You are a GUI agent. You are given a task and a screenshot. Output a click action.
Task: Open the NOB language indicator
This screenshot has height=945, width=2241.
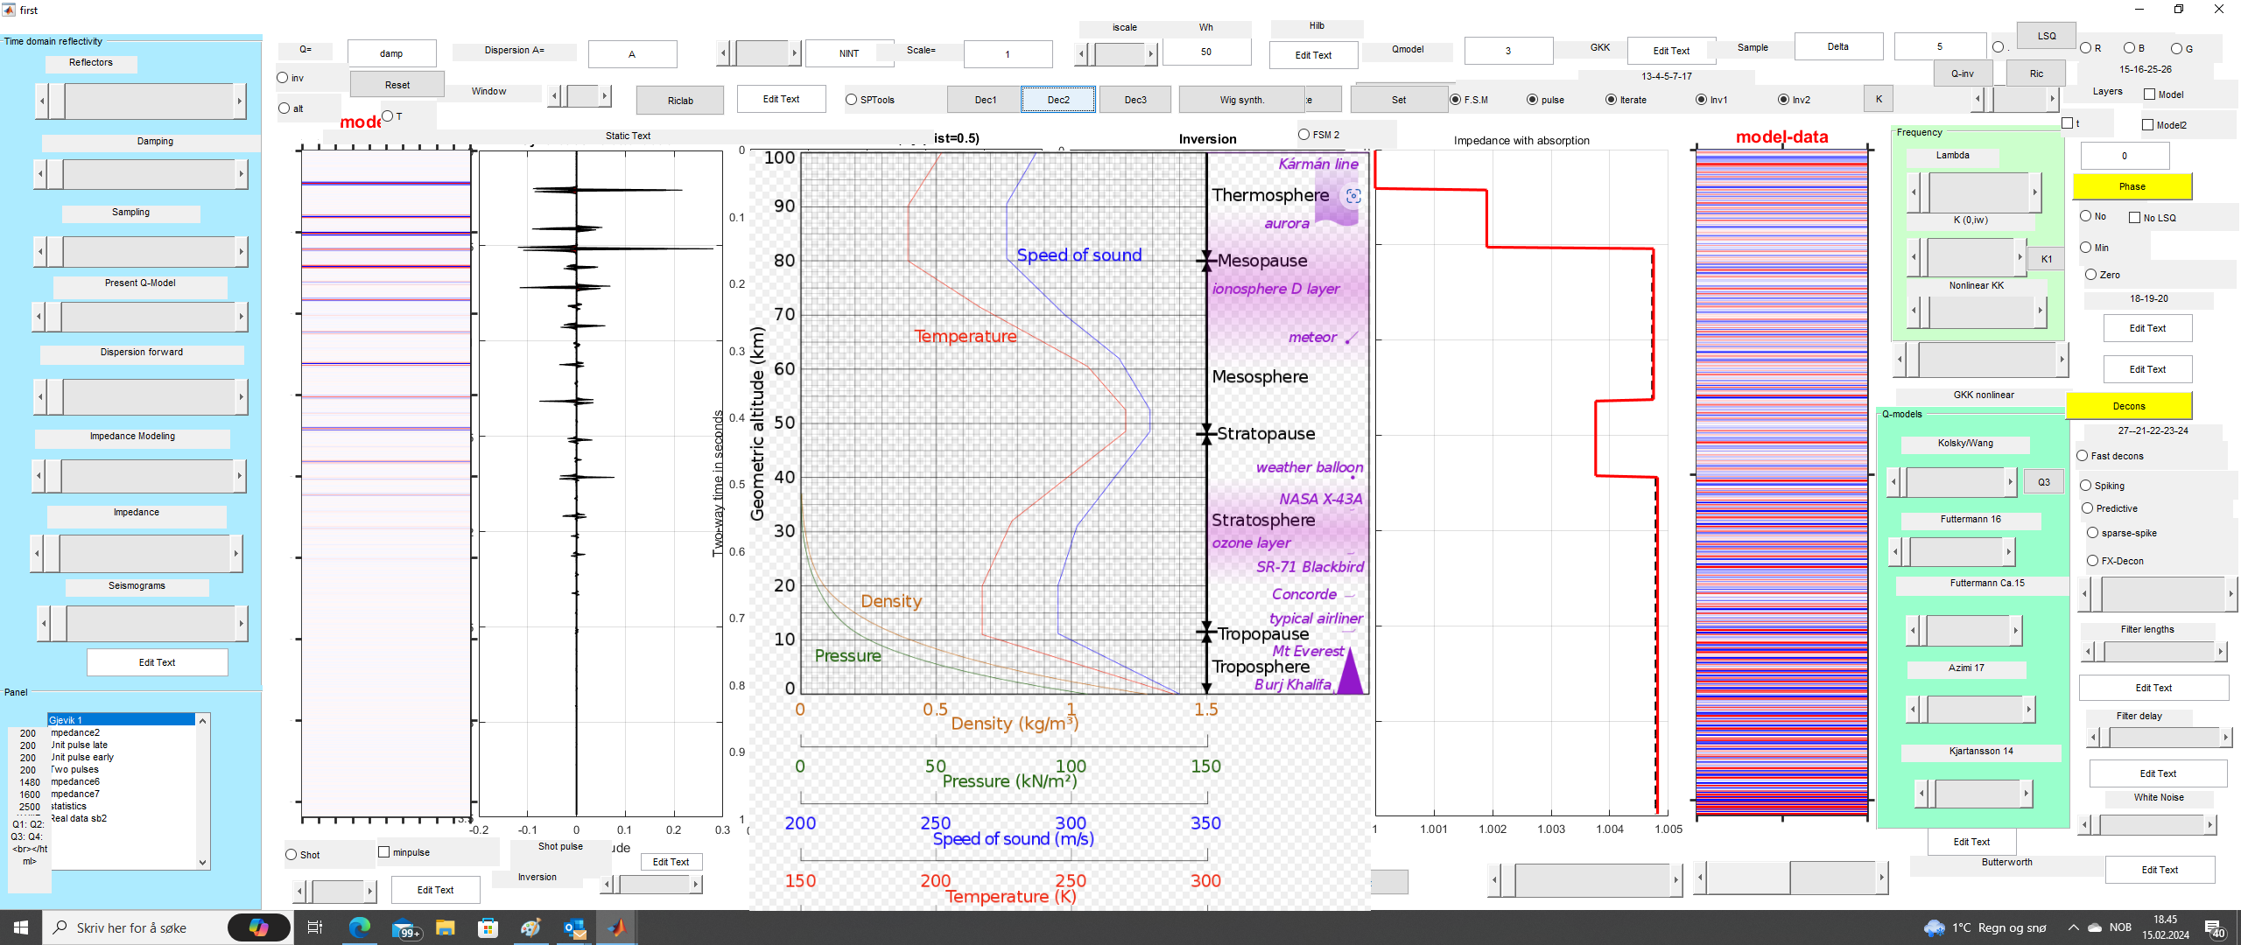[2120, 927]
